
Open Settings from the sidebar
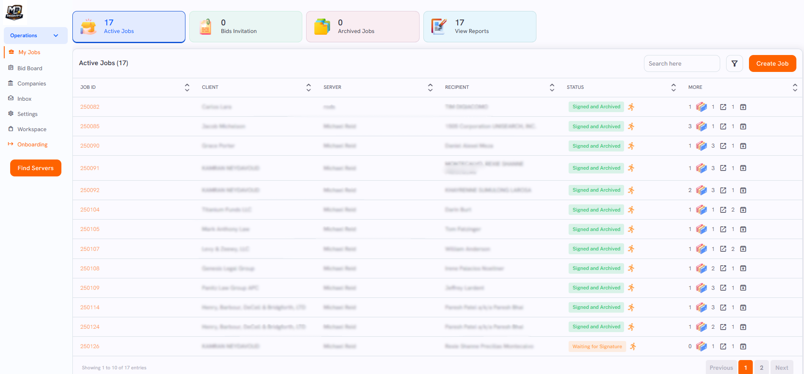point(28,114)
